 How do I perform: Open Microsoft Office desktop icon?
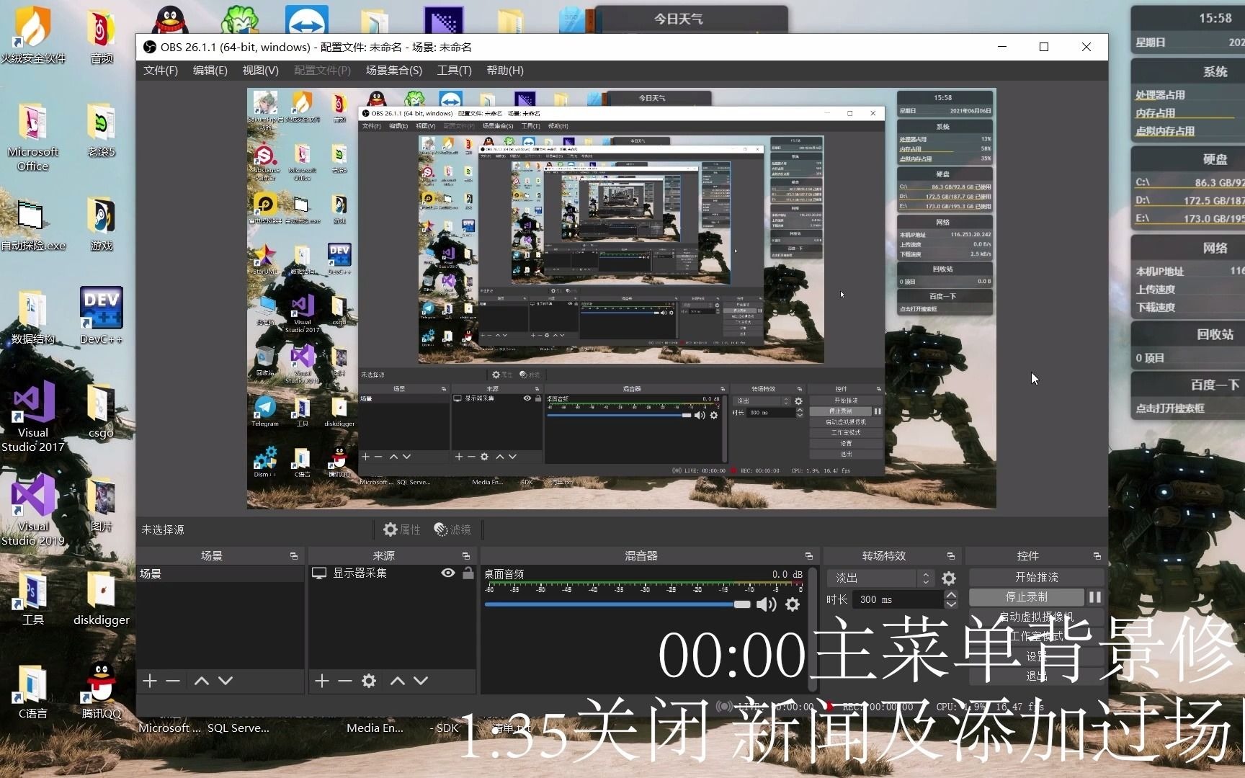tap(32, 137)
